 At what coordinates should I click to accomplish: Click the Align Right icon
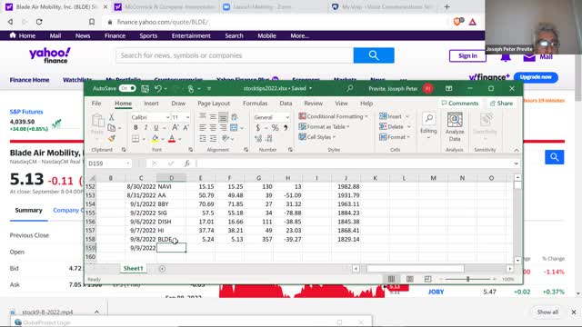(x=223, y=127)
